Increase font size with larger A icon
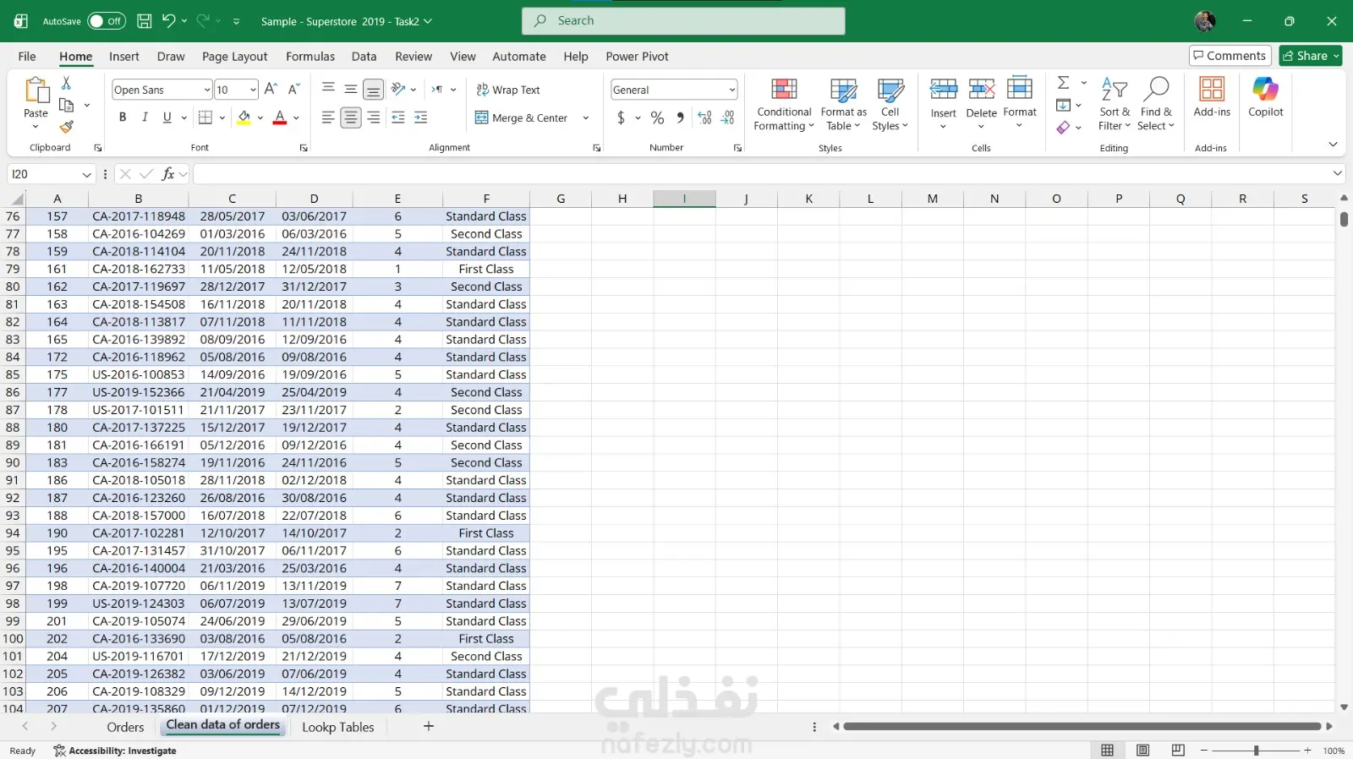Image resolution: width=1353 pixels, height=759 pixels. pyautogui.click(x=271, y=89)
